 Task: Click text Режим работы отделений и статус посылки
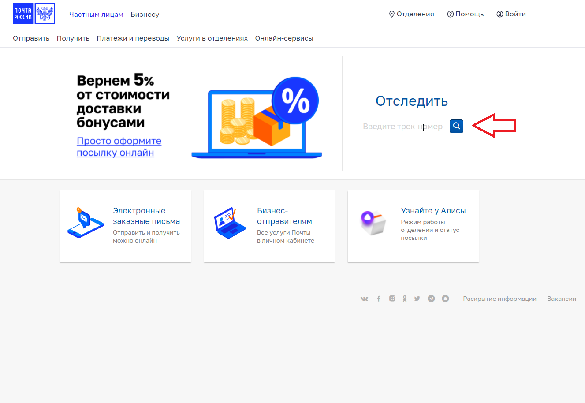coord(430,230)
